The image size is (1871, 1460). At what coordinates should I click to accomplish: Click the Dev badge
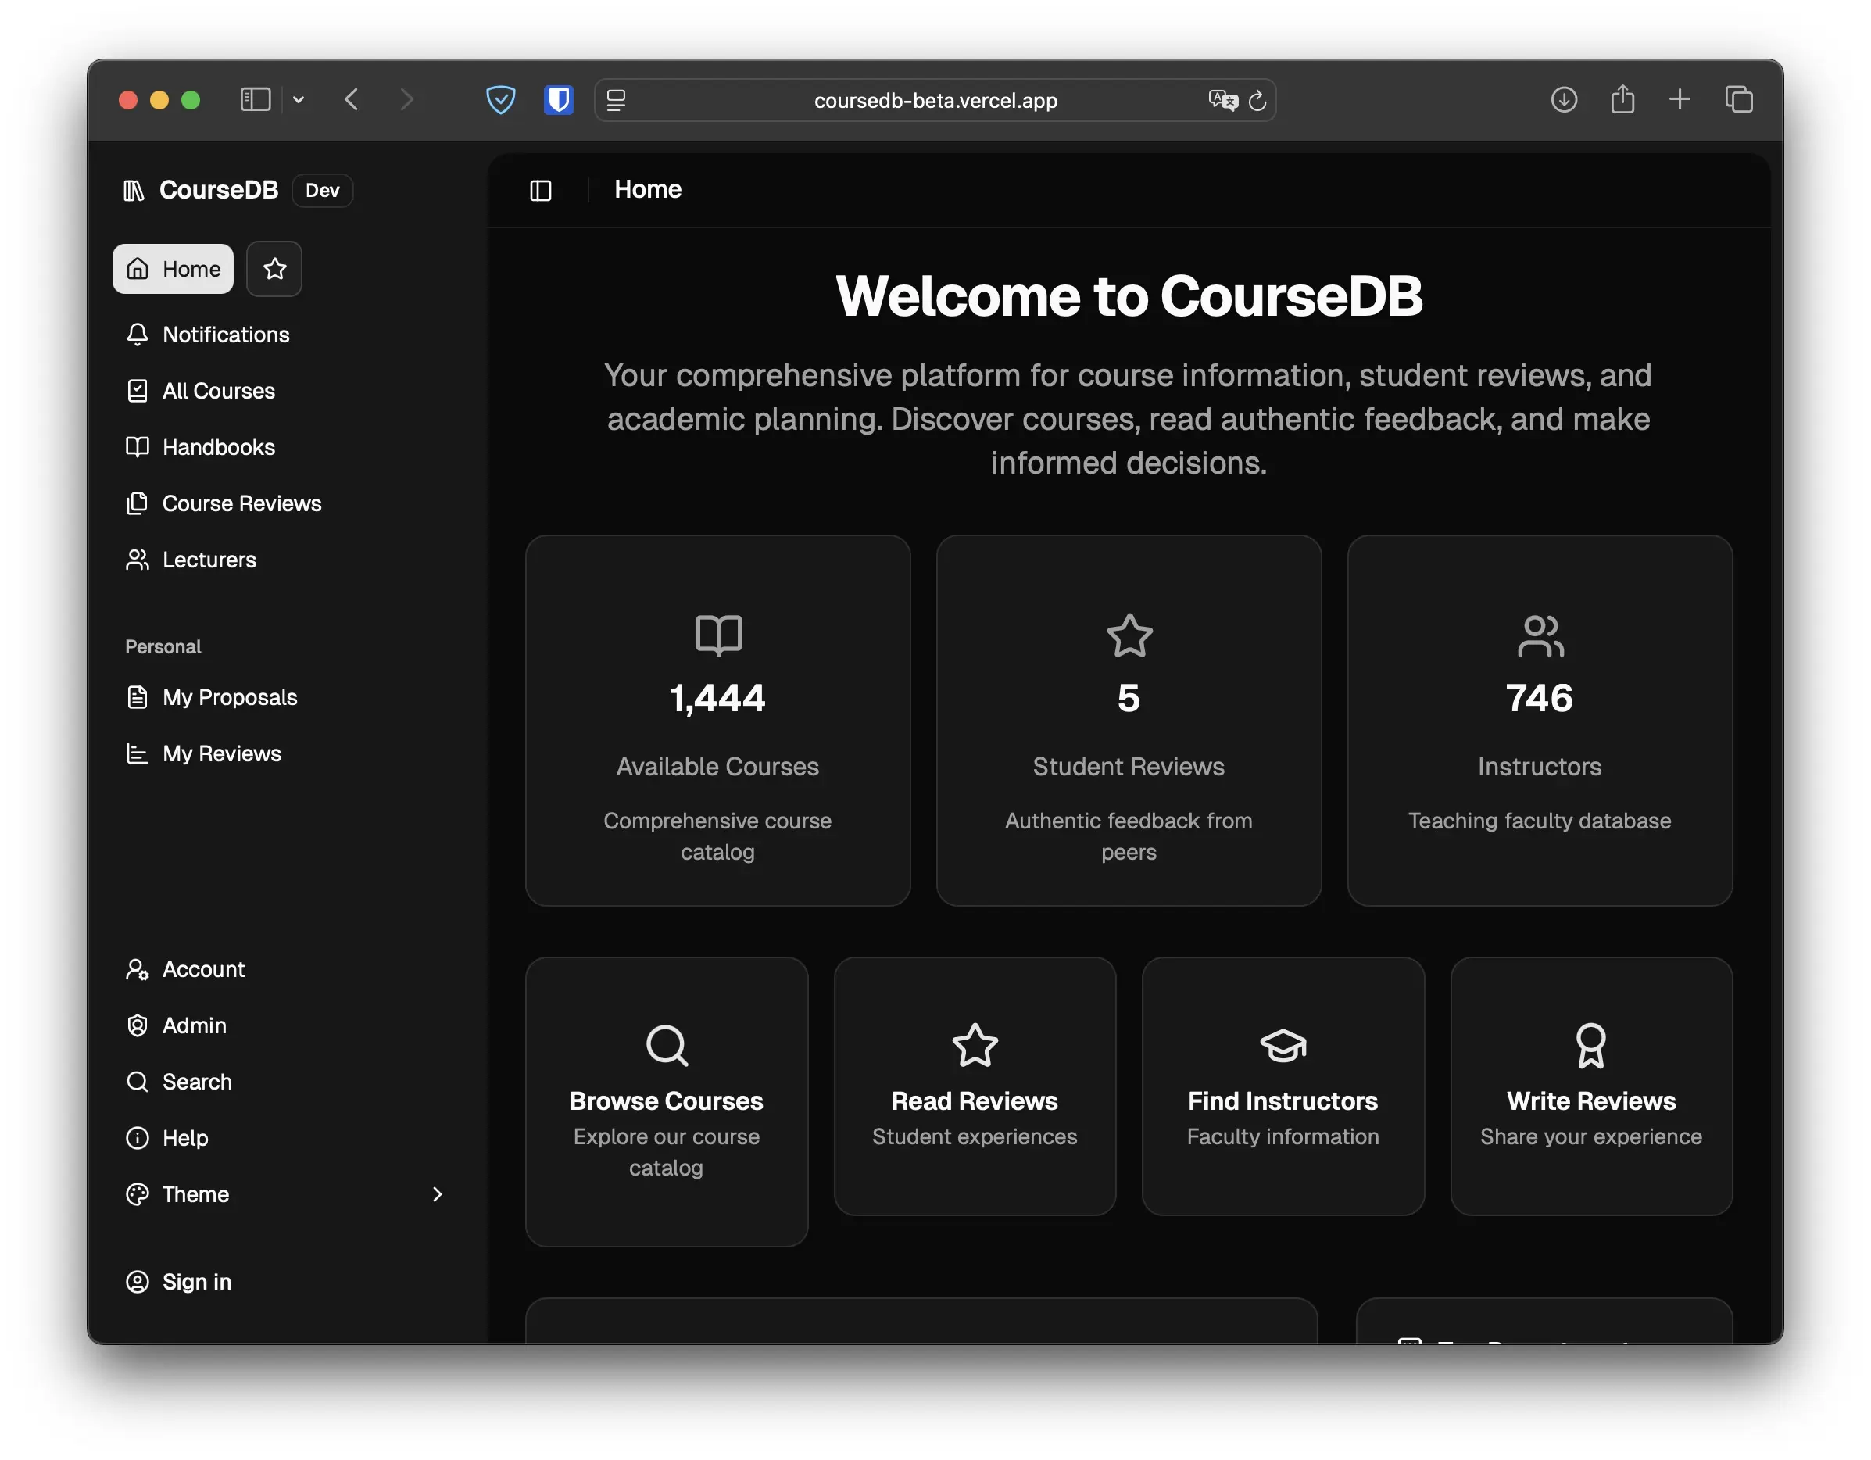[x=323, y=190]
